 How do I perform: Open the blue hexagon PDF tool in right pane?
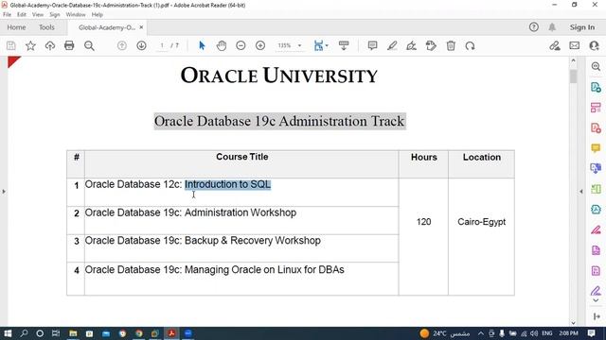tap(596, 210)
